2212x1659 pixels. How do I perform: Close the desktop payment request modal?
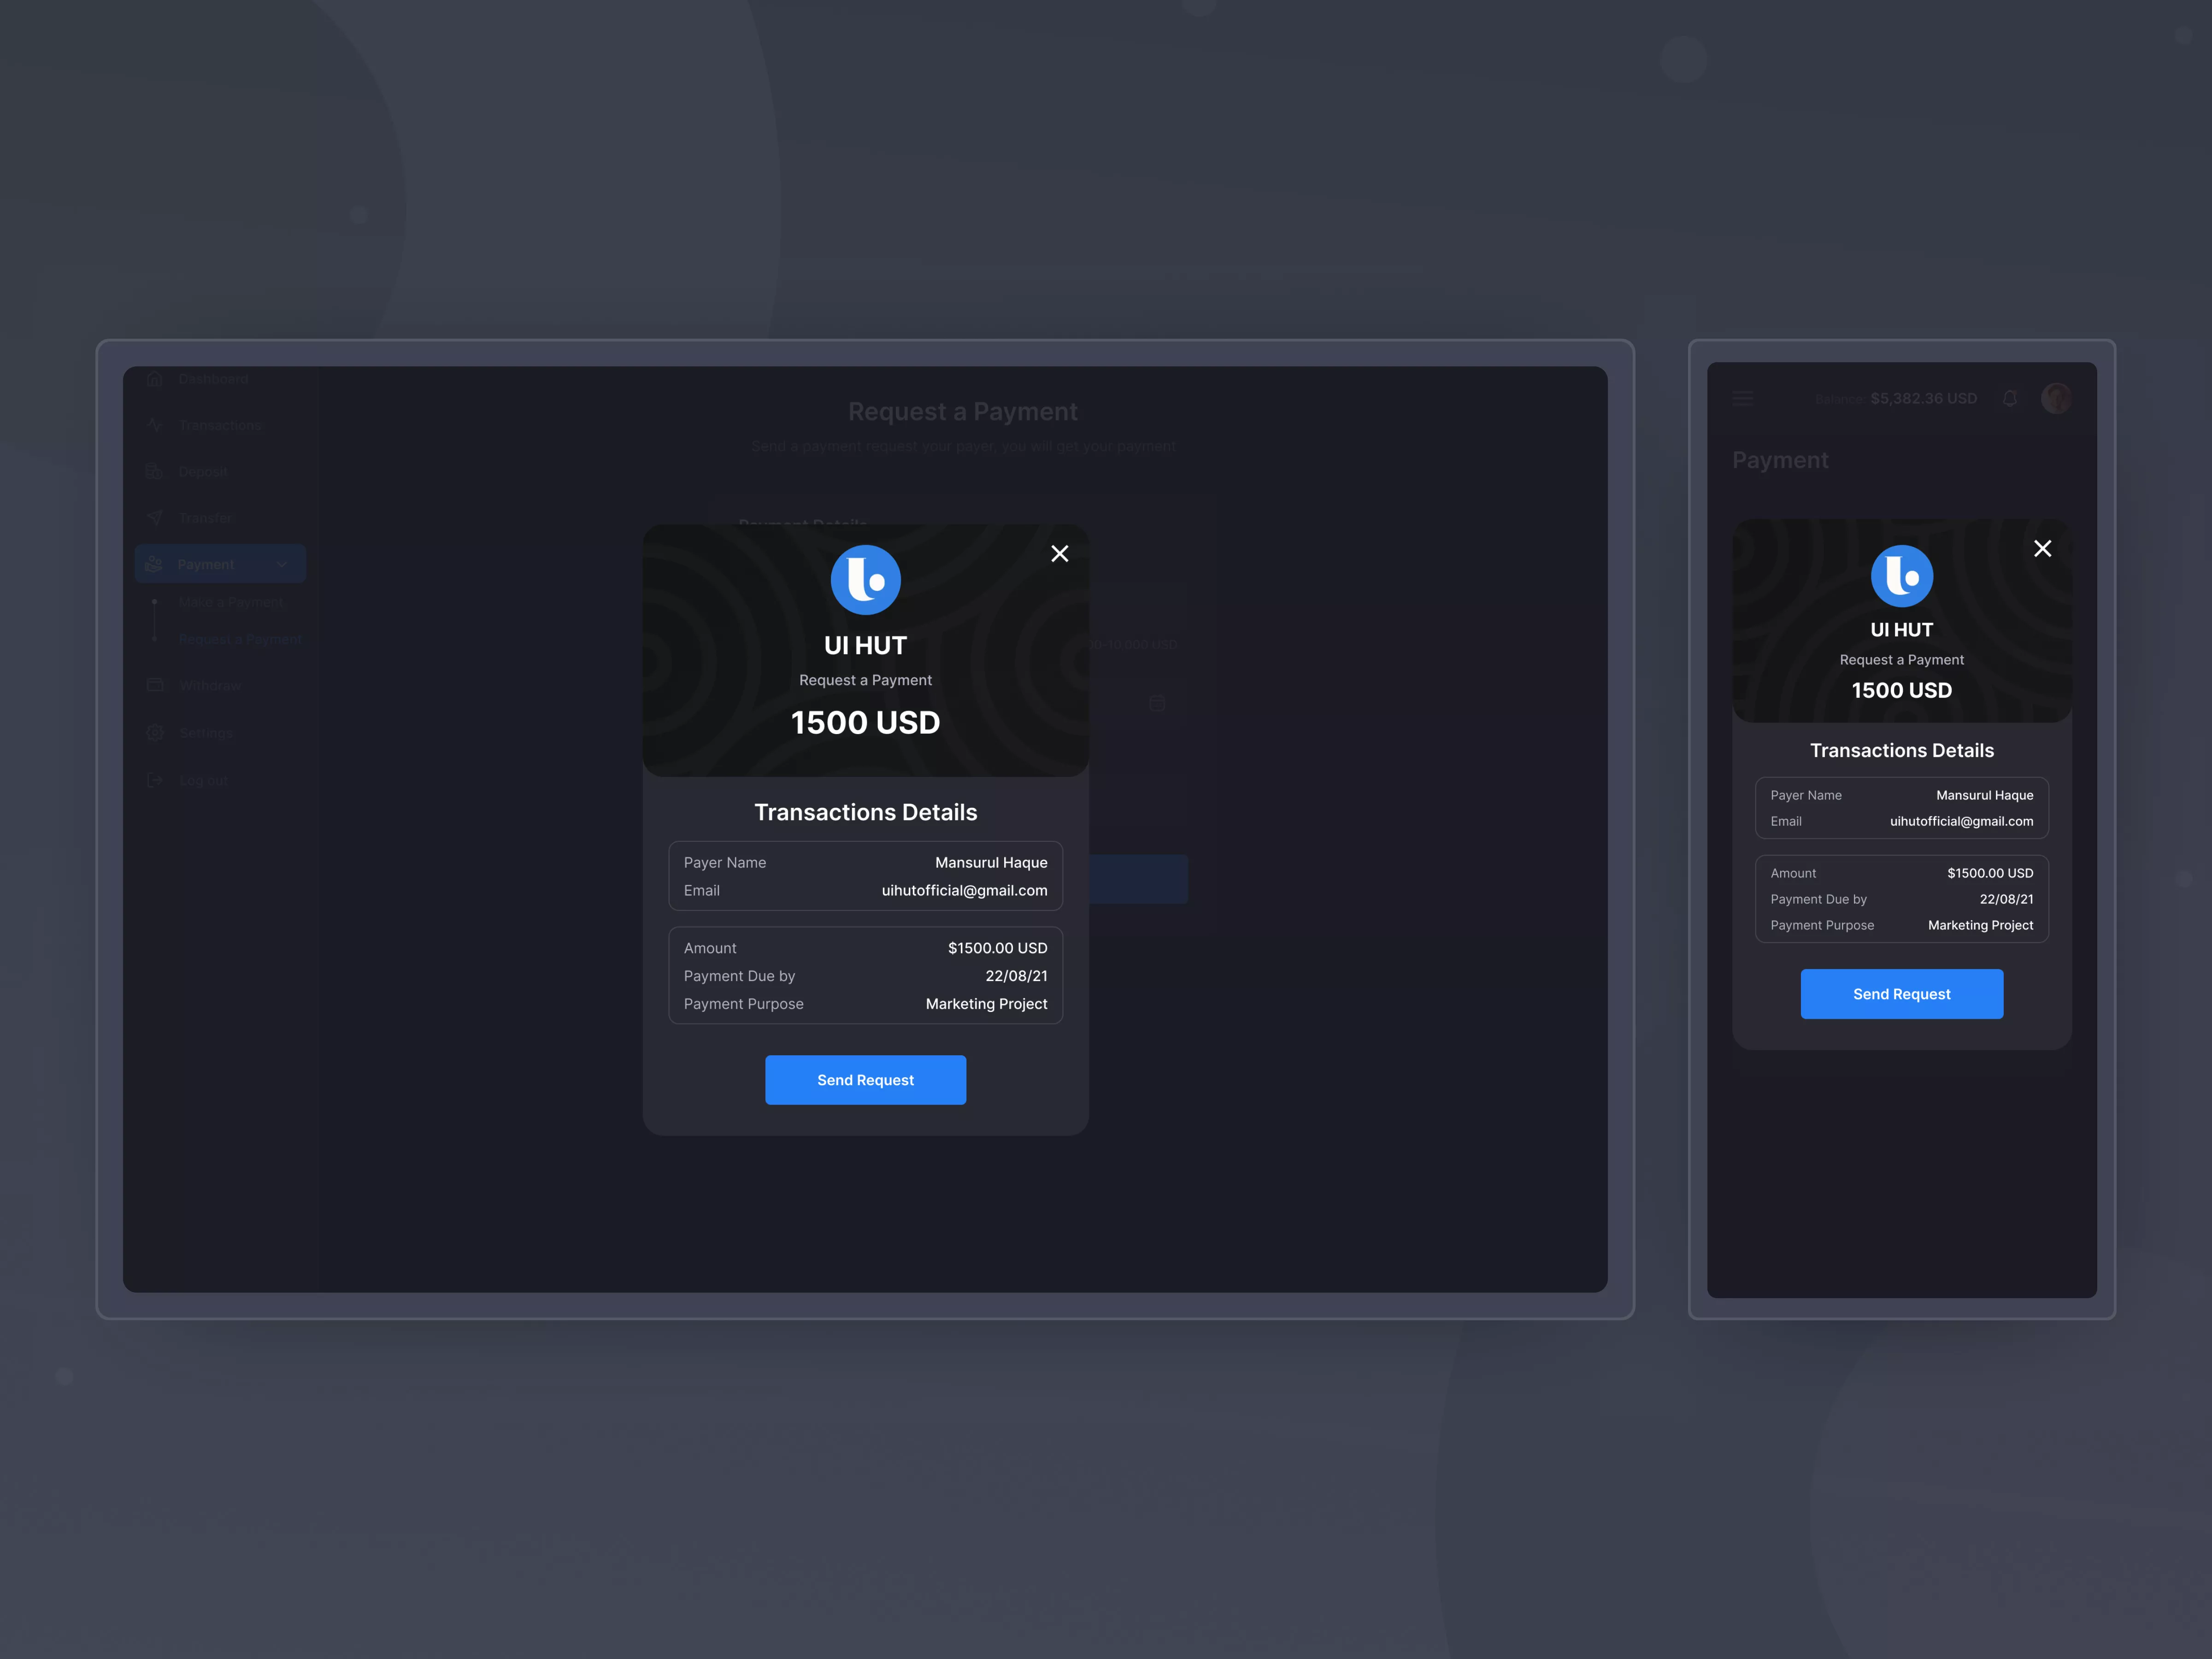point(1060,553)
